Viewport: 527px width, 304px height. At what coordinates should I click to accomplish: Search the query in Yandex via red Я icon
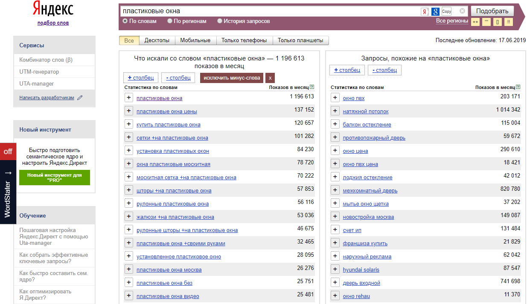[425, 11]
